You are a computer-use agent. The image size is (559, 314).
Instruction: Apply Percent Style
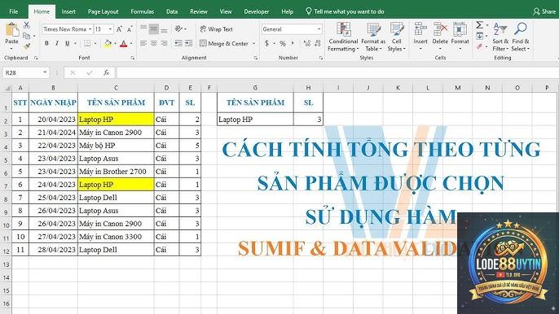click(x=283, y=43)
